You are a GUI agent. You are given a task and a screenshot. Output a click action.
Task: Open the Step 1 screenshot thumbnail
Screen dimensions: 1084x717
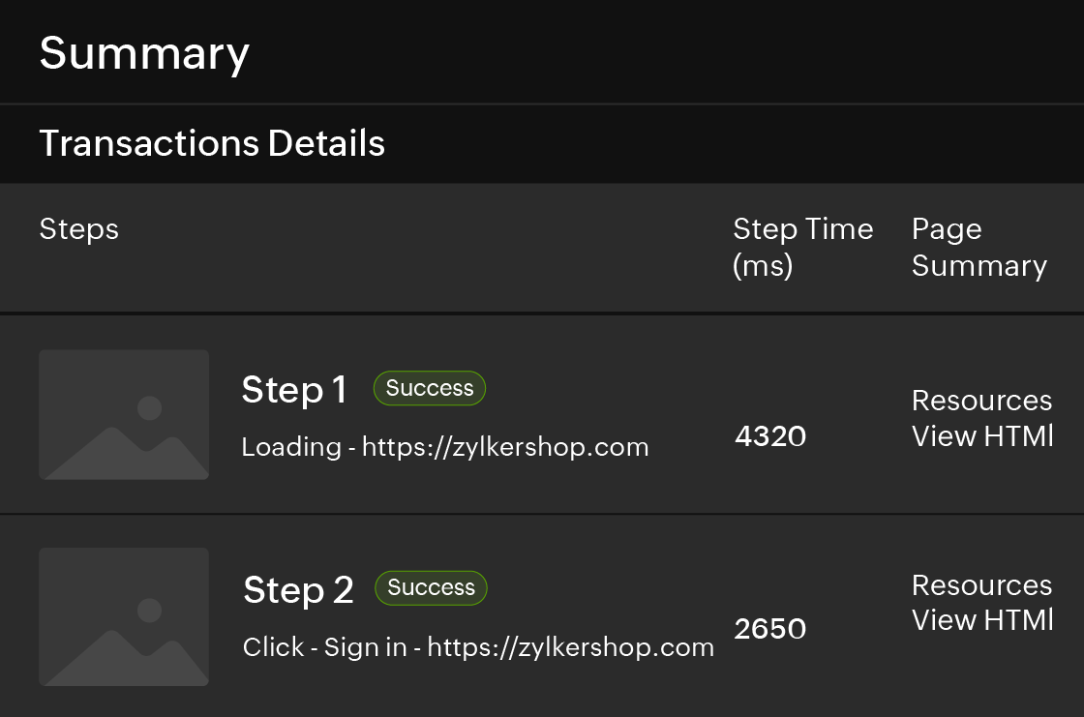click(x=124, y=414)
